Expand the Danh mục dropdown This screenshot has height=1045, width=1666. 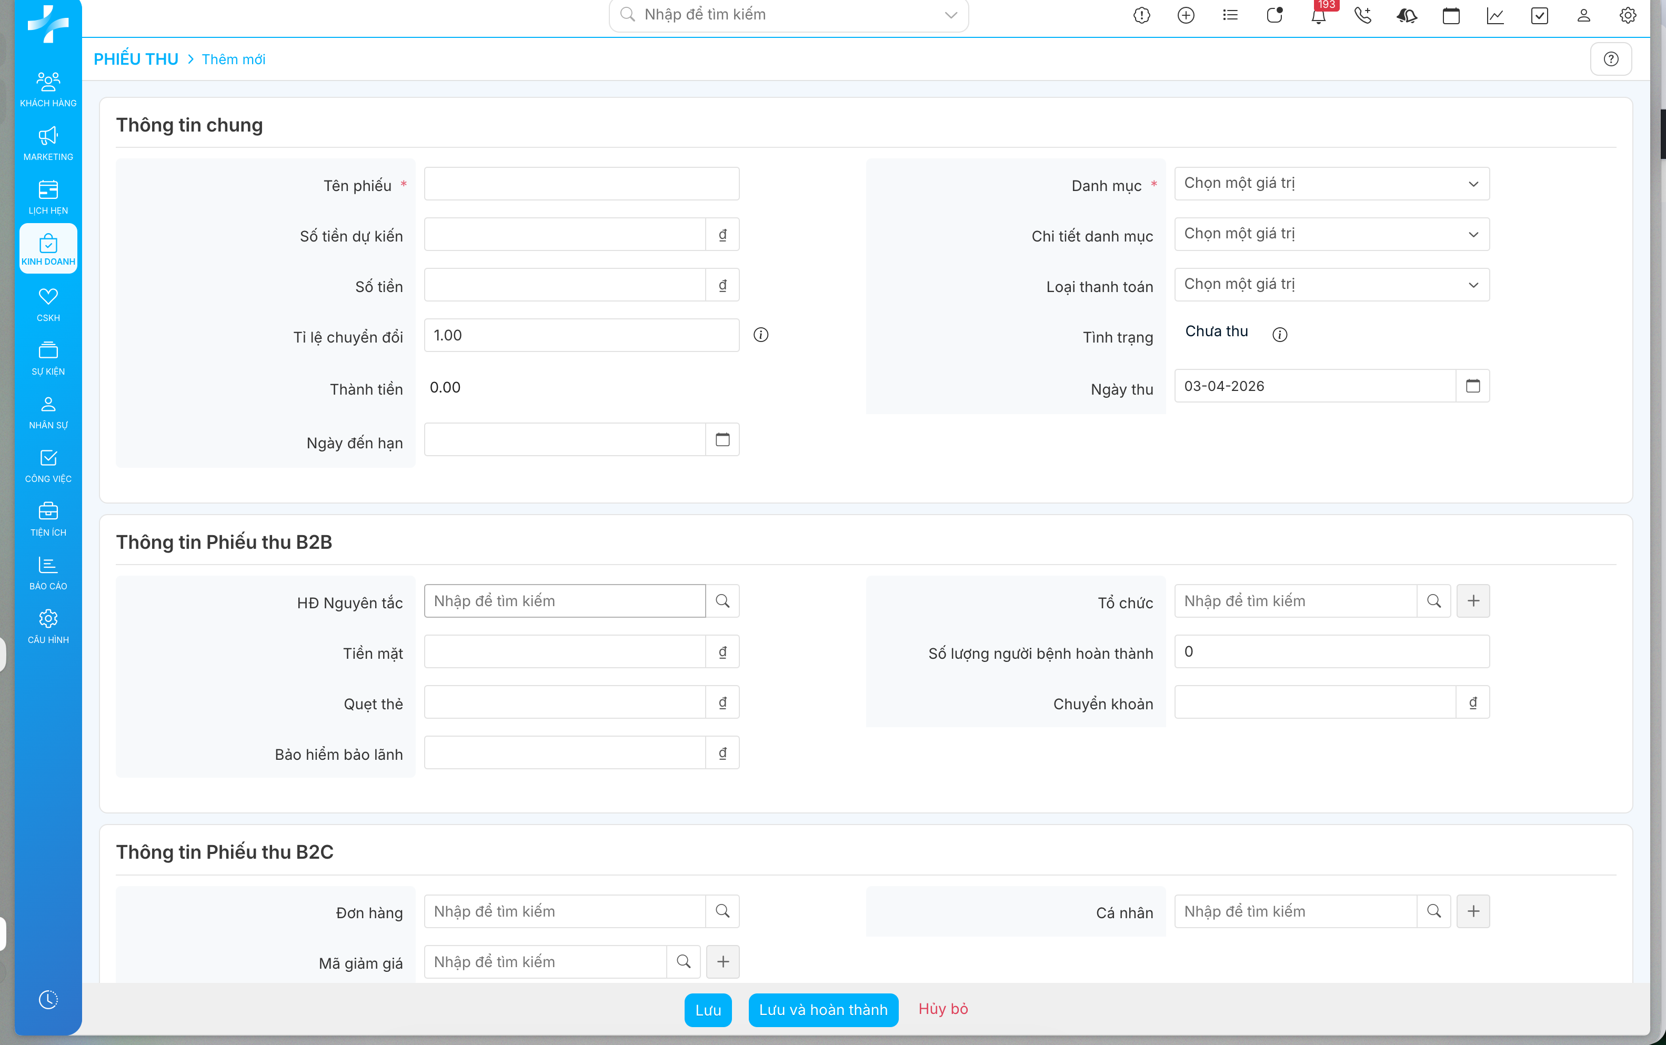pyautogui.click(x=1331, y=184)
